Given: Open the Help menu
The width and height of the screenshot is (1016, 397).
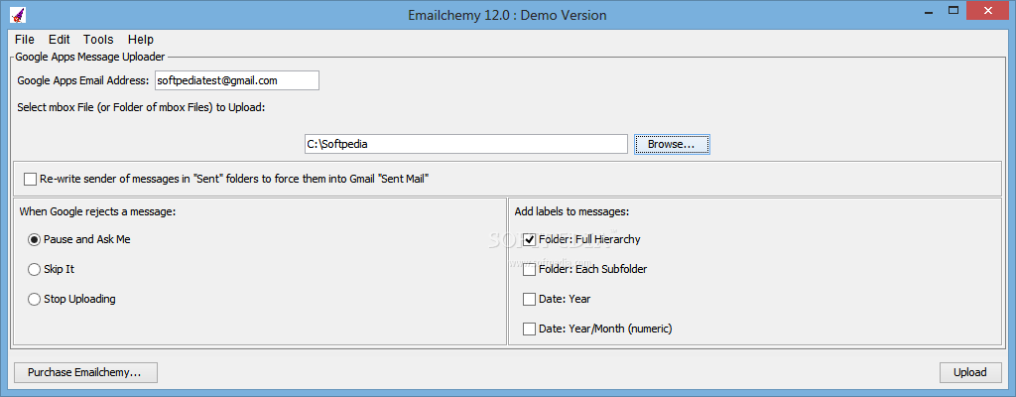Looking at the screenshot, I should point(141,40).
